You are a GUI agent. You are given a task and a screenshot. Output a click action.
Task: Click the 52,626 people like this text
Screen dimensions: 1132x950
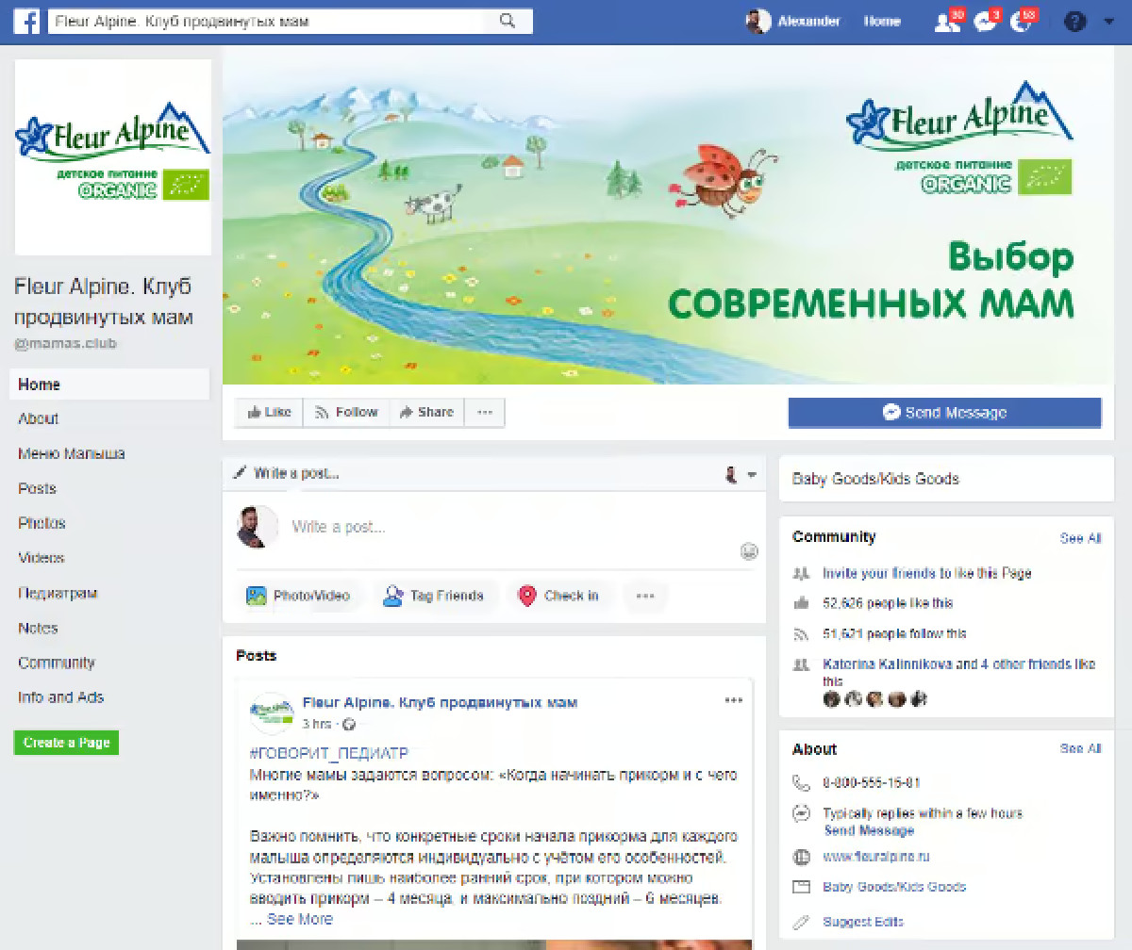coord(888,603)
